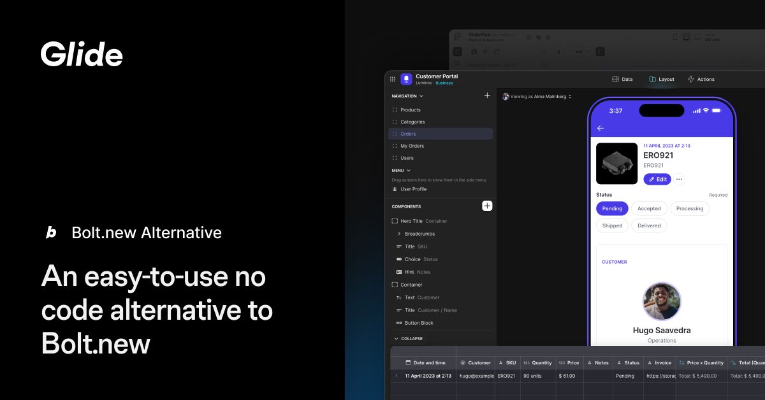Tap the back arrow in the phone preview
The height and width of the screenshot is (400, 765).
pyautogui.click(x=600, y=128)
